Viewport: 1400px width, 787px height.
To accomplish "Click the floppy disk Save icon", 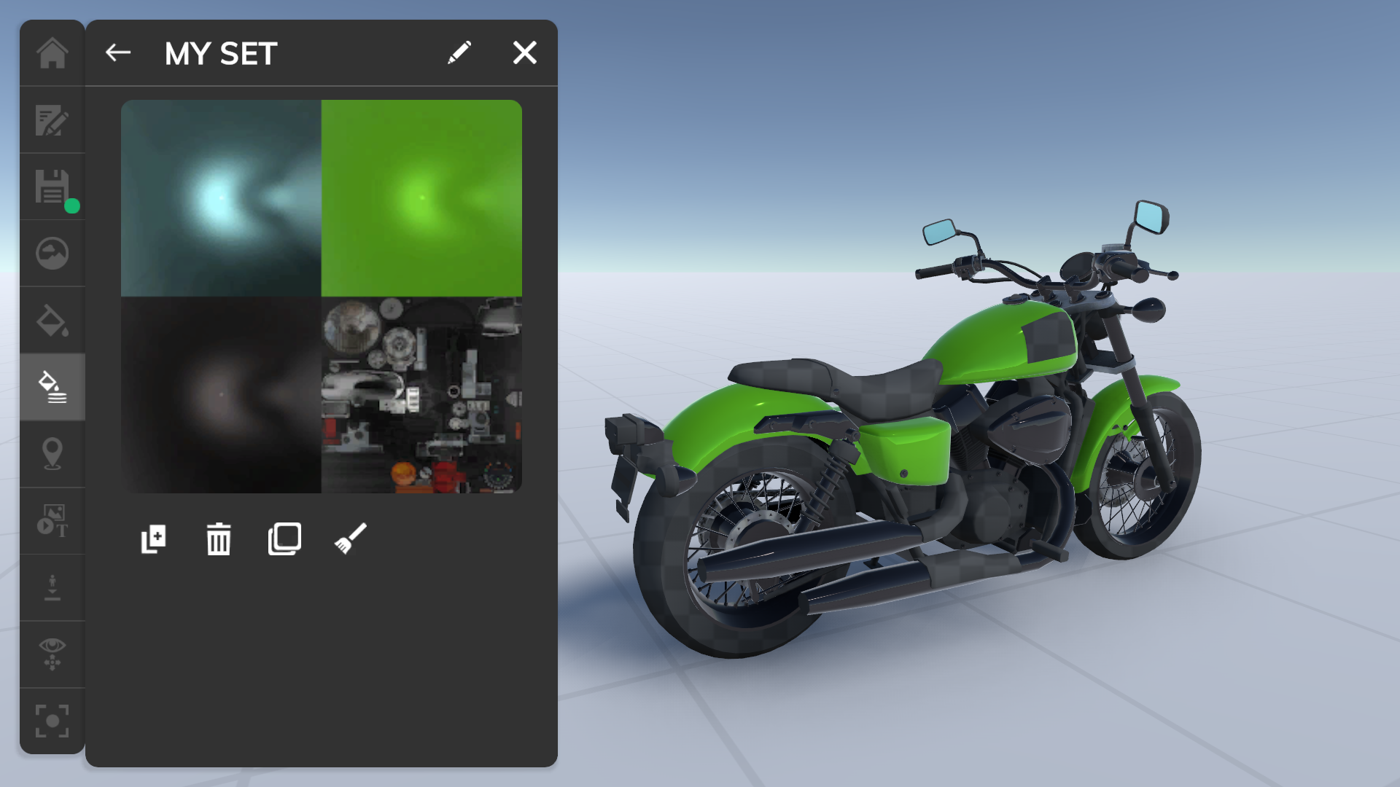I will (x=52, y=187).
